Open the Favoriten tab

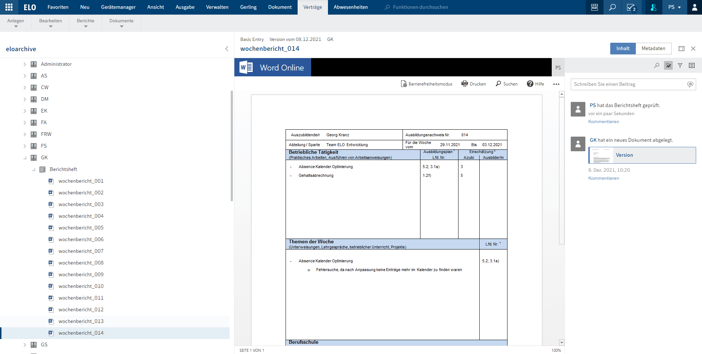click(x=58, y=7)
